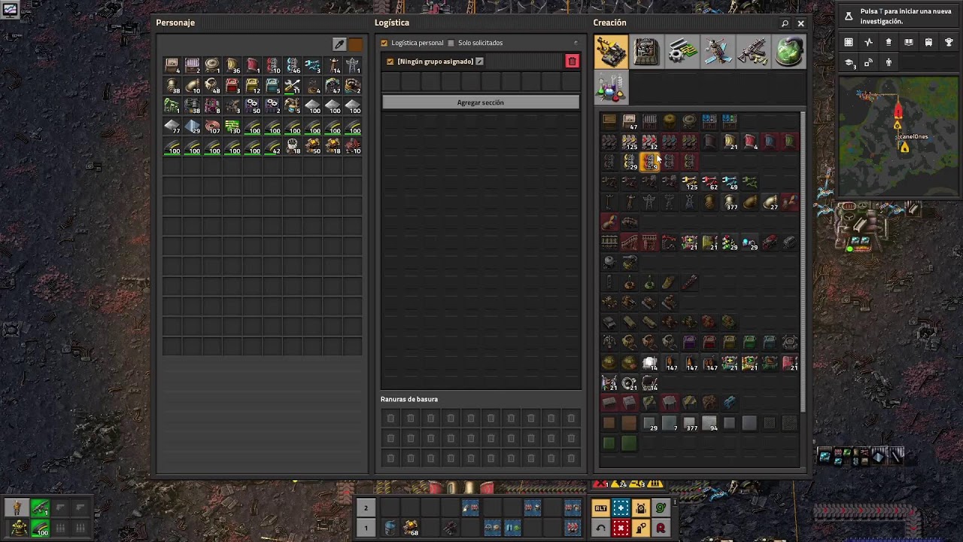963x542 pixels.
Task: Open the blueprint library shortcut icon
Action: pos(849,42)
